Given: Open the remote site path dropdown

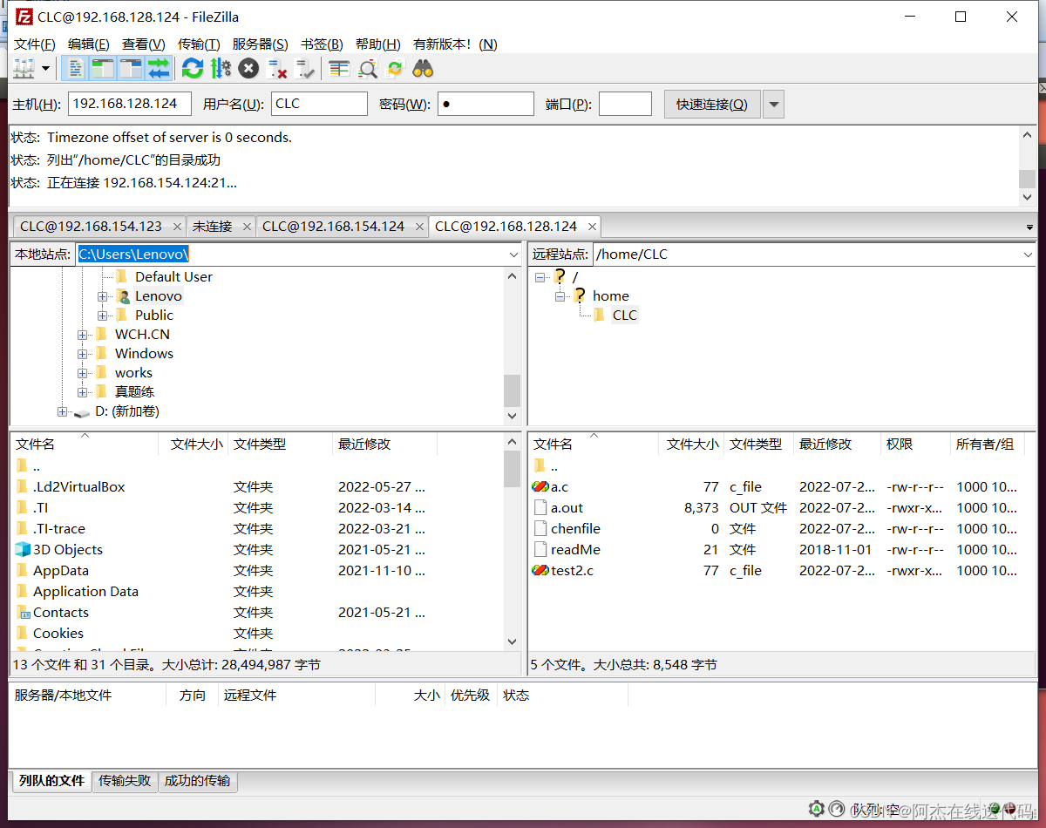Looking at the screenshot, I should (x=1027, y=255).
